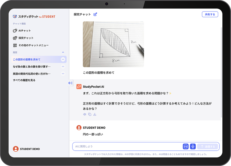
Task: Rename the chat with the pencil icon
Action: (95, 14)
